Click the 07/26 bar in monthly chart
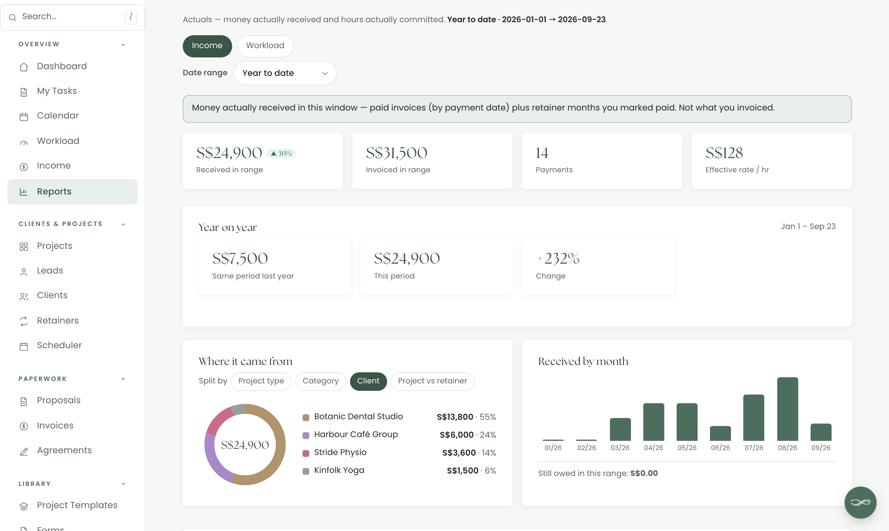This screenshot has width=889, height=531. (754, 418)
